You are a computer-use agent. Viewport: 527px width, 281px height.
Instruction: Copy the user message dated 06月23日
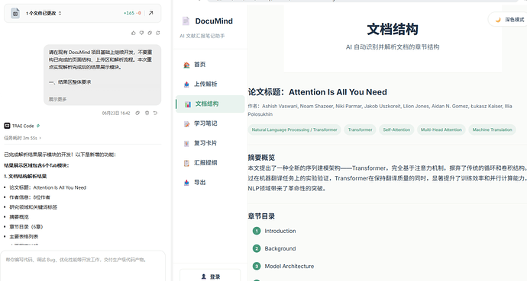(137, 113)
